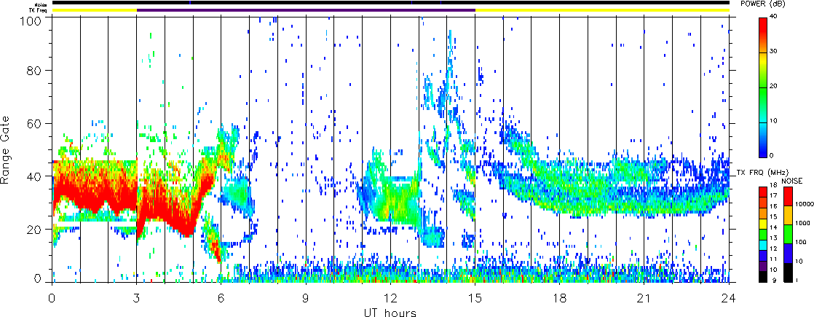Pick the red top band of POWER colorbar

click(763, 34)
